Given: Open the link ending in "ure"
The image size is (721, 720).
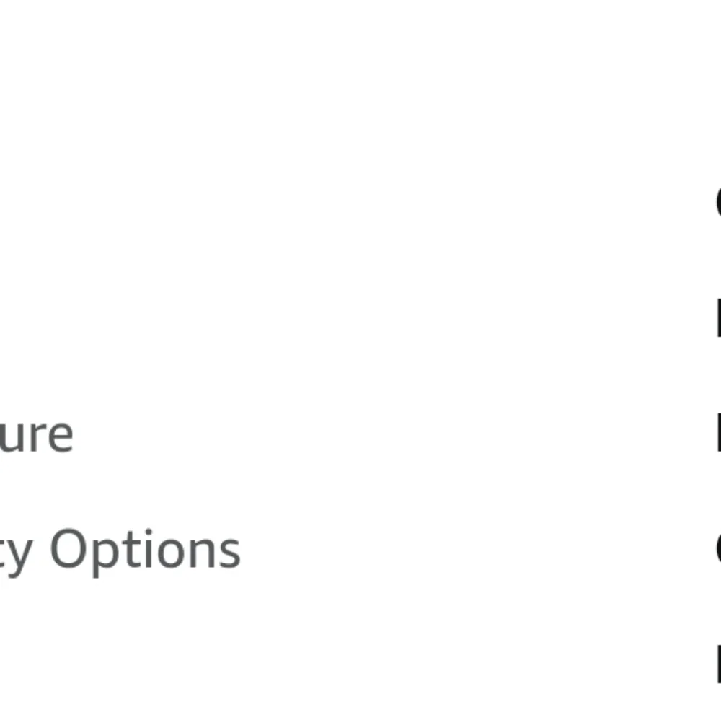Looking at the screenshot, I should pyautogui.click(x=36, y=436).
